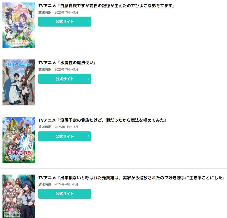This screenshot has width=227, height=218.
Task: Click 放送時期：2025年1月〜3月 text
Action: coord(58,127)
